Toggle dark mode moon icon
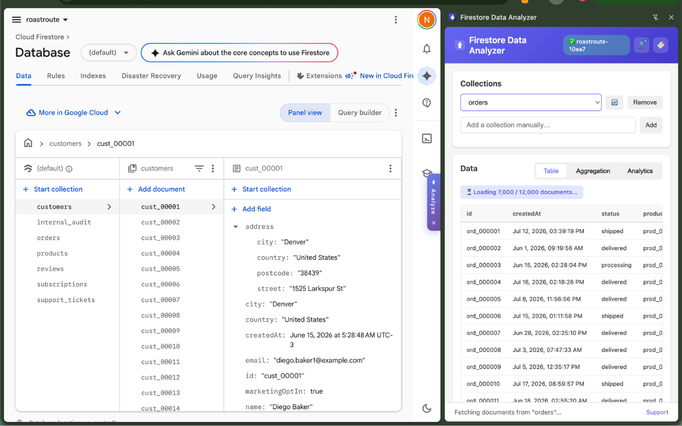The width and height of the screenshot is (682, 426). tap(427, 408)
